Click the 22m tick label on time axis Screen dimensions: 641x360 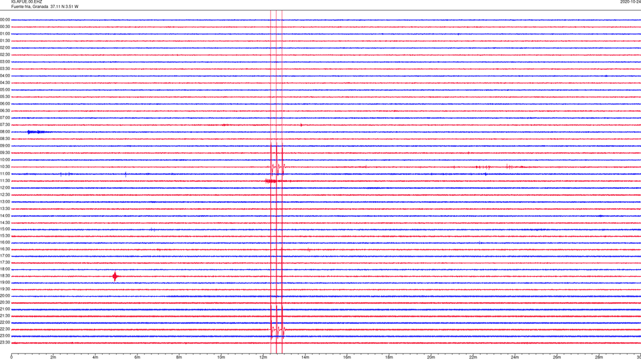pyautogui.click(x=473, y=357)
